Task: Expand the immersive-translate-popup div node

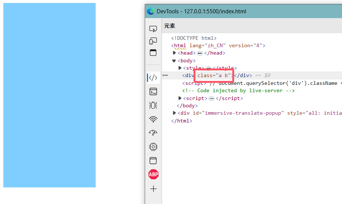Action: pos(174,113)
